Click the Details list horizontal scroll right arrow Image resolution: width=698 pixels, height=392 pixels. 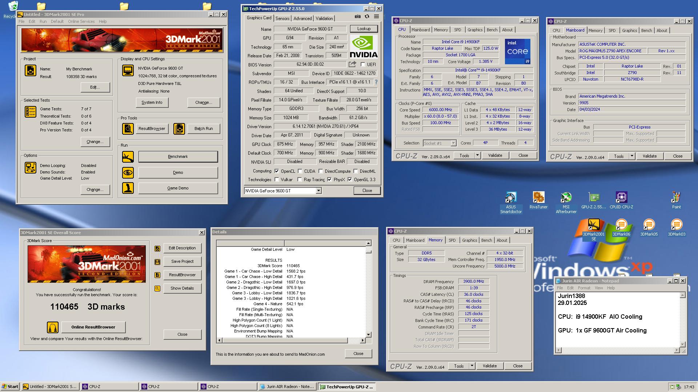point(363,340)
